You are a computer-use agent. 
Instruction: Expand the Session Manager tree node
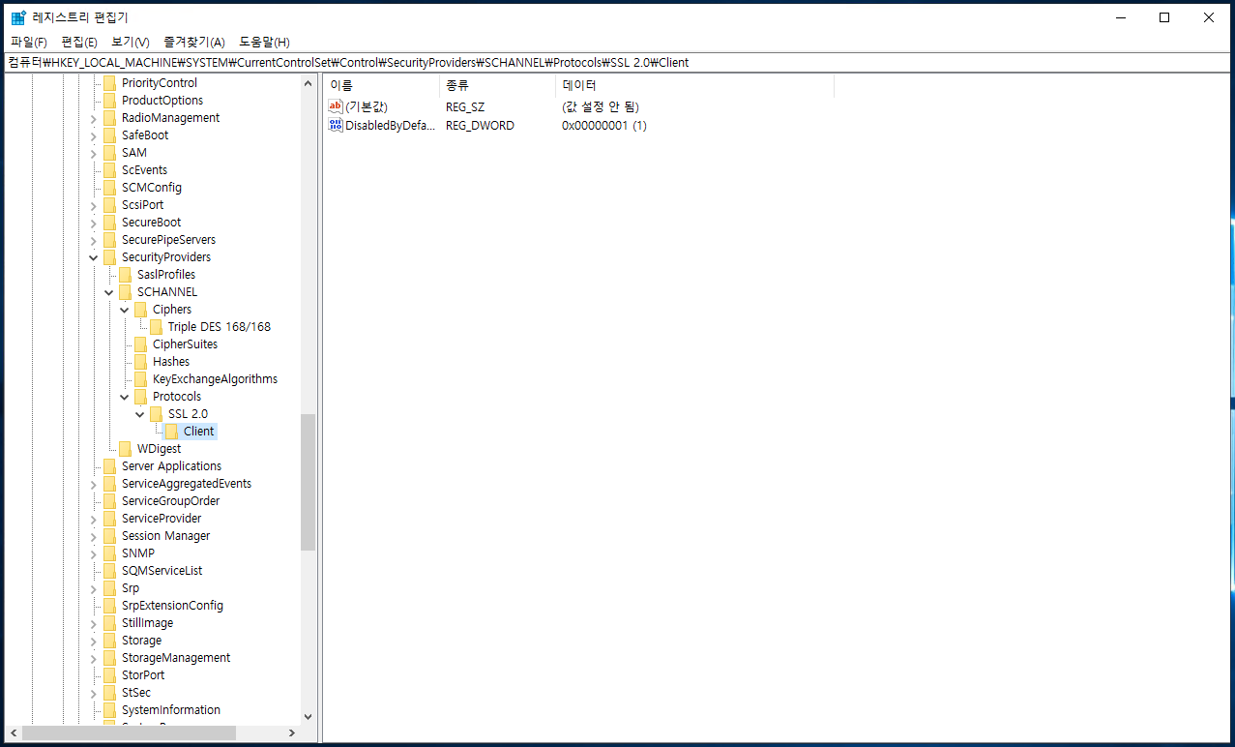[94, 536]
